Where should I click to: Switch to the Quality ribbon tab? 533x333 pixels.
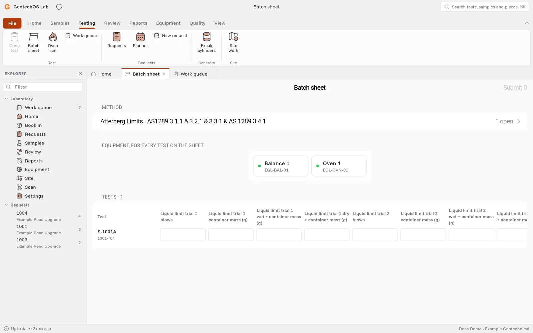(197, 23)
